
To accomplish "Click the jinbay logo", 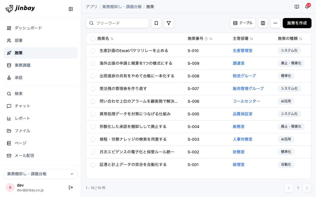I will [x=20, y=8].
